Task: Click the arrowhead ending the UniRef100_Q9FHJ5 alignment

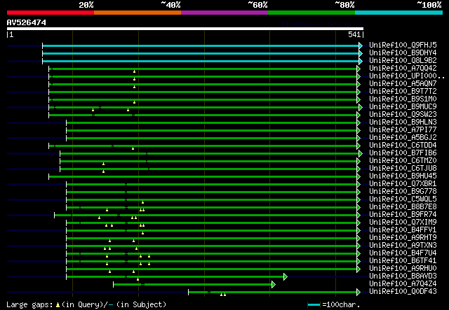Action: 361,45
